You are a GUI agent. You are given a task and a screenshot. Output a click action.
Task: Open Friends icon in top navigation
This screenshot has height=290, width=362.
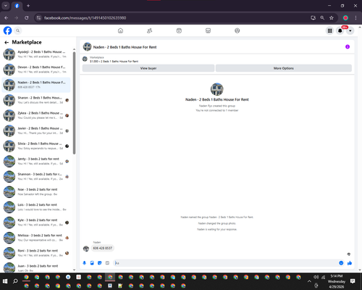click(150, 30)
